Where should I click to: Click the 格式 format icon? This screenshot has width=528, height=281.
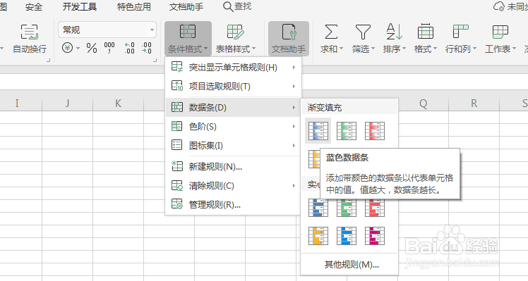[x=426, y=32]
